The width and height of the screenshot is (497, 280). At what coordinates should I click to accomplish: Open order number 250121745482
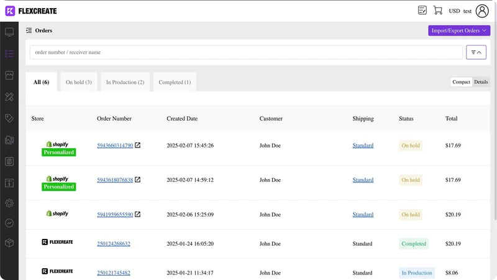tap(114, 273)
